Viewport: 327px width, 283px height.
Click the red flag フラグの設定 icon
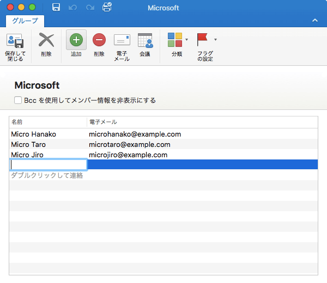(x=202, y=40)
